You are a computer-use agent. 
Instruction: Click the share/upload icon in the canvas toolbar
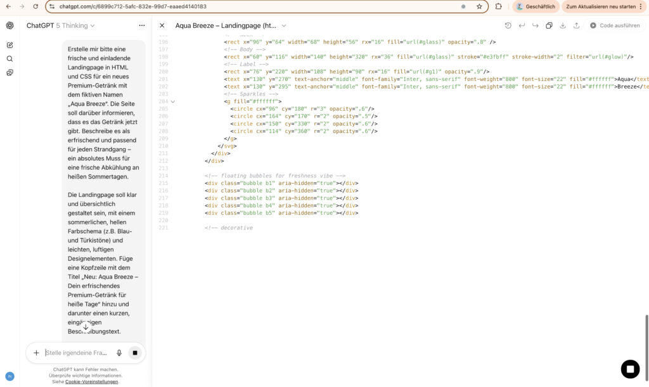[x=576, y=25]
